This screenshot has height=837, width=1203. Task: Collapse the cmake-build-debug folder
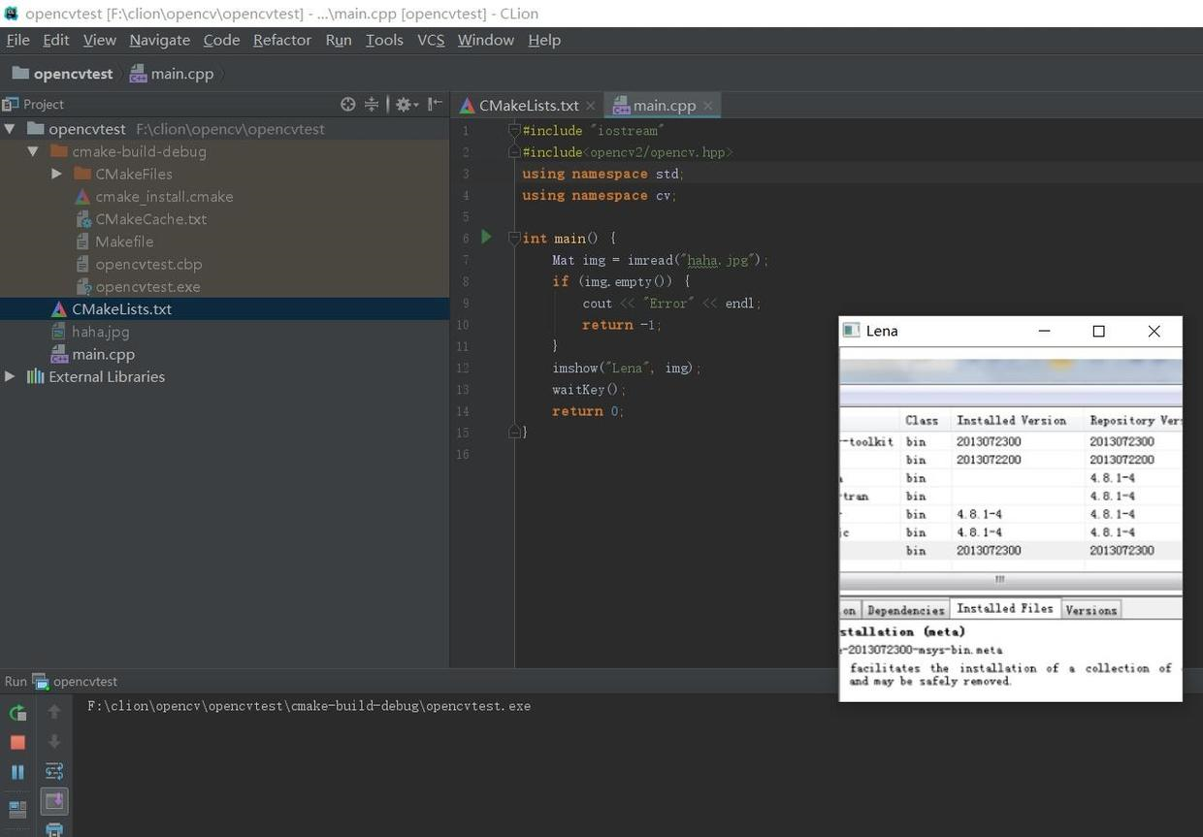point(33,151)
